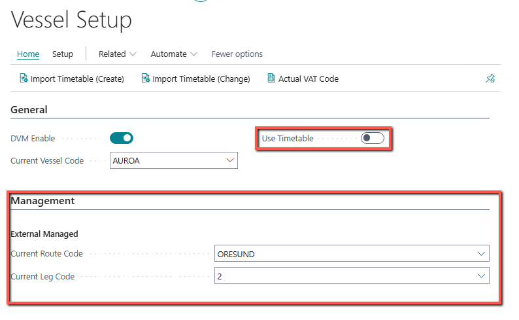Click the Import Timetable (Create) icon
Screen dimensions: 519x320
tap(24, 78)
